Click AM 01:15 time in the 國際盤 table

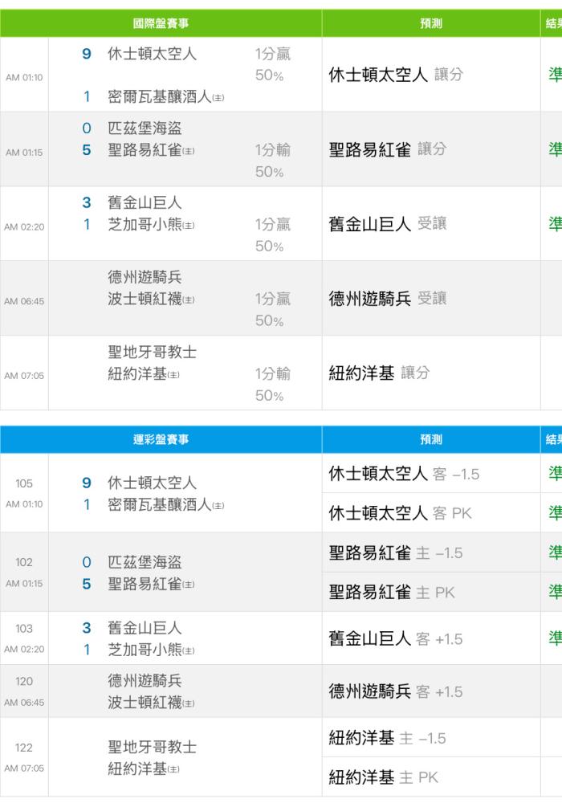(x=24, y=152)
